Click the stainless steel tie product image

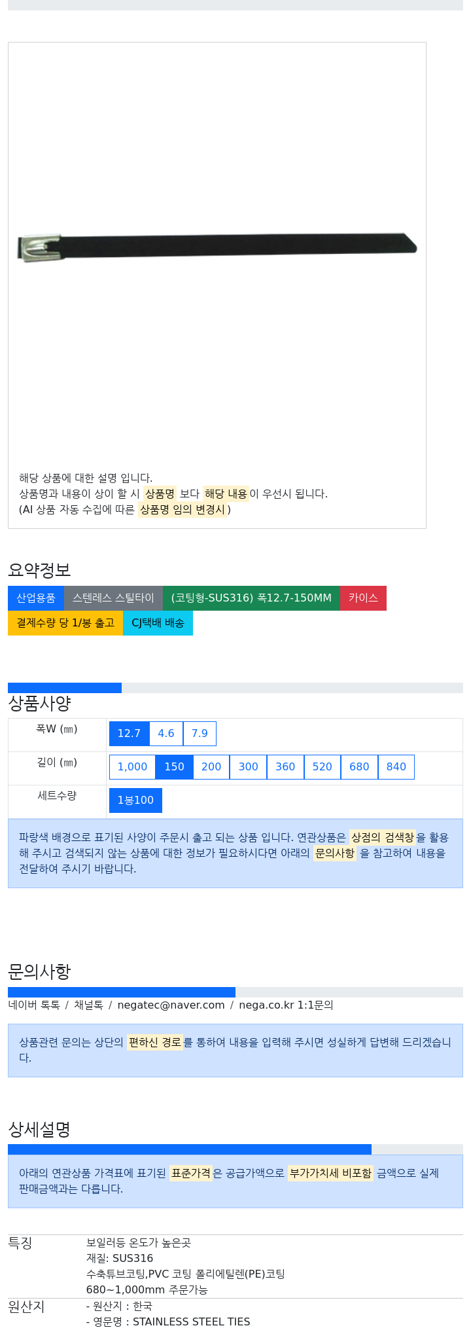(x=217, y=247)
